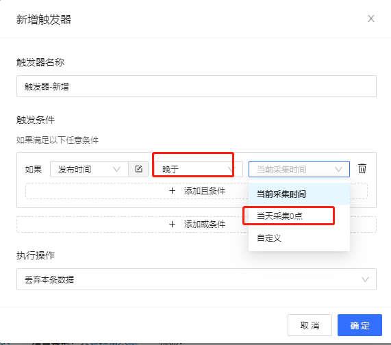Click the plus icon of 添加或条件
This screenshot has height=345, width=391.
172,225
